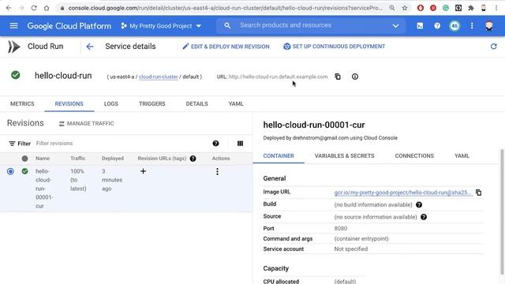Open the cloud-run-cluster link
Image resolution: width=505 pixels, height=284 pixels.
pyautogui.click(x=158, y=77)
